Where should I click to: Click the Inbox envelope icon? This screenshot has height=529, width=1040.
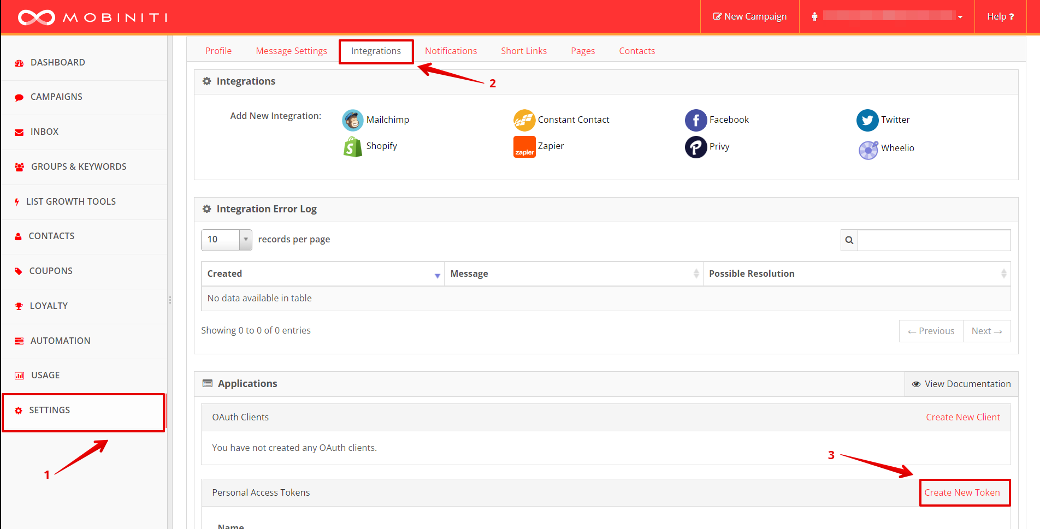[x=19, y=132]
